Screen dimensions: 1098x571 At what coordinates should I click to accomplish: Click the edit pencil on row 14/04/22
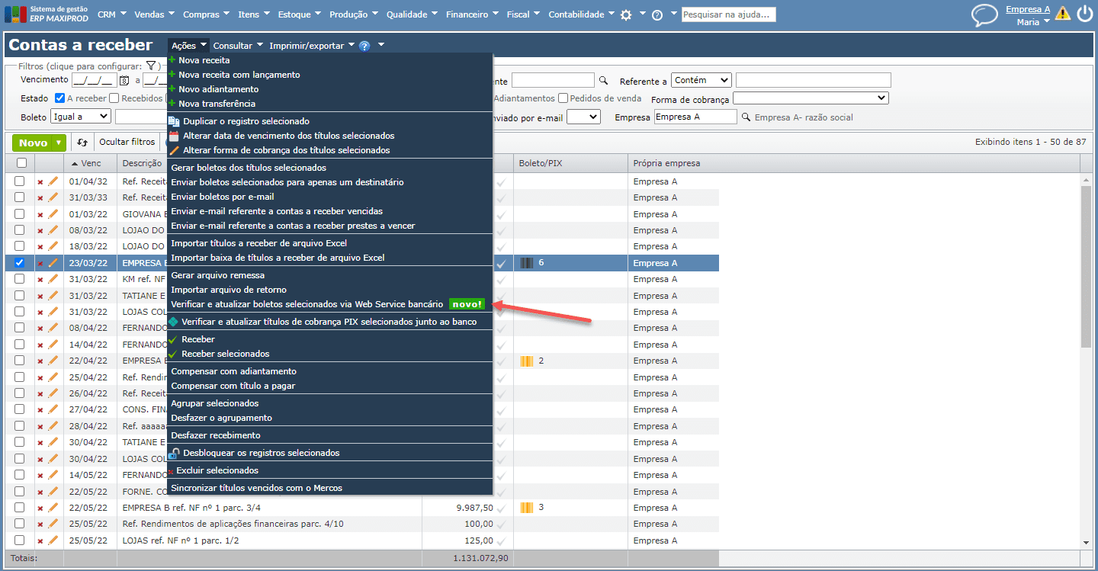(53, 345)
